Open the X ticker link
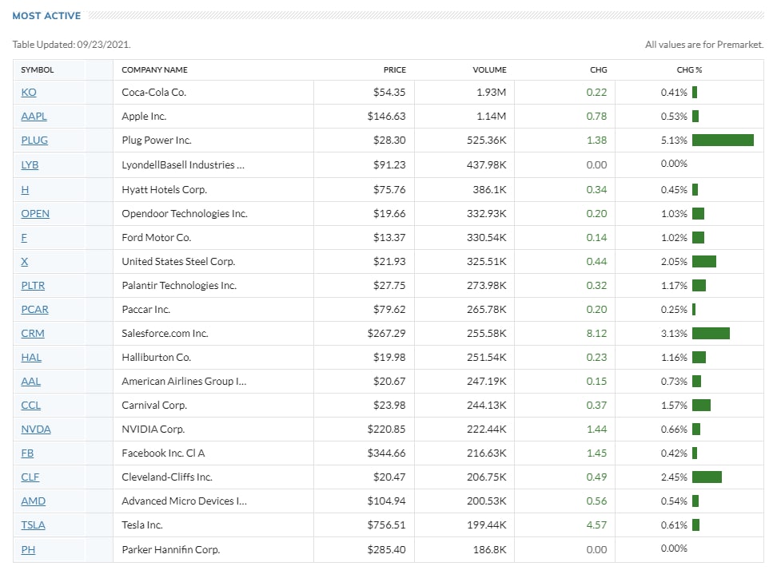 (x=24, y=261)
